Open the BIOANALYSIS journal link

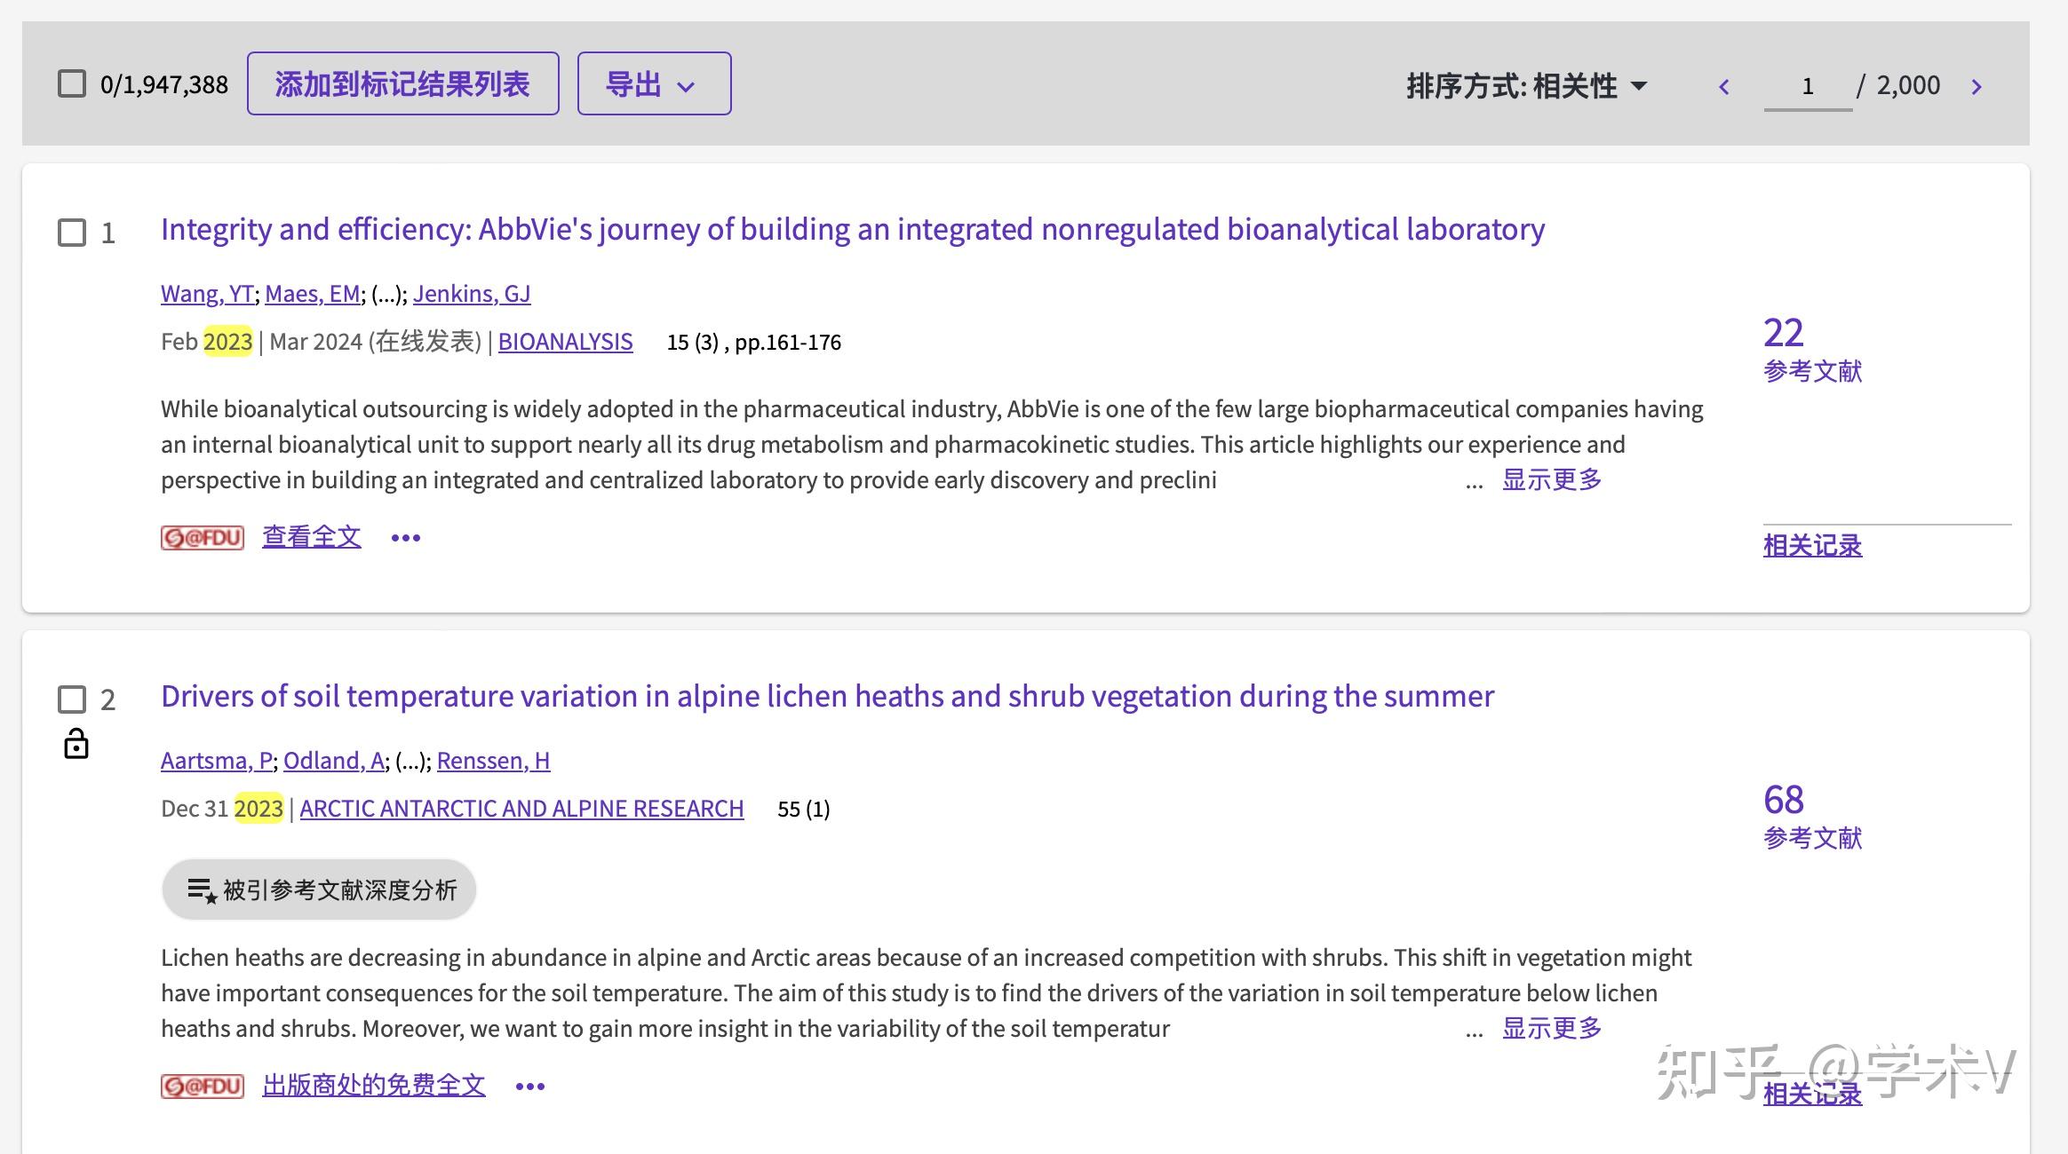click(x=565, y=342)
